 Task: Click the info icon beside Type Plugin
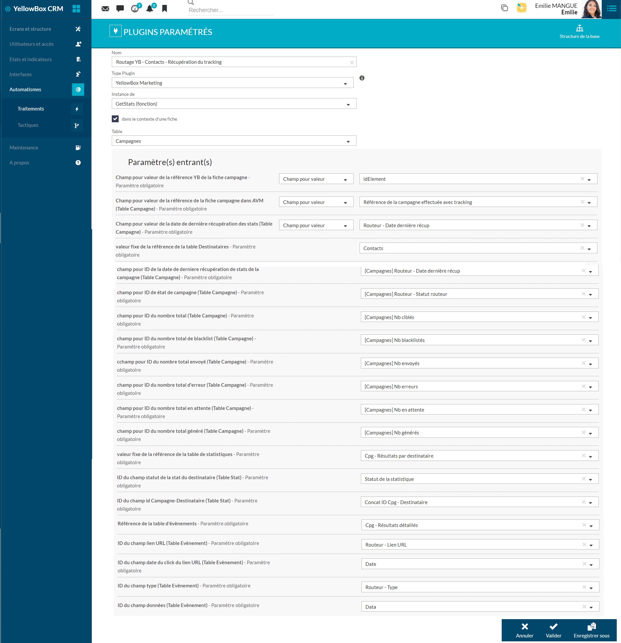pyautogui.click(x=362, y=78)
